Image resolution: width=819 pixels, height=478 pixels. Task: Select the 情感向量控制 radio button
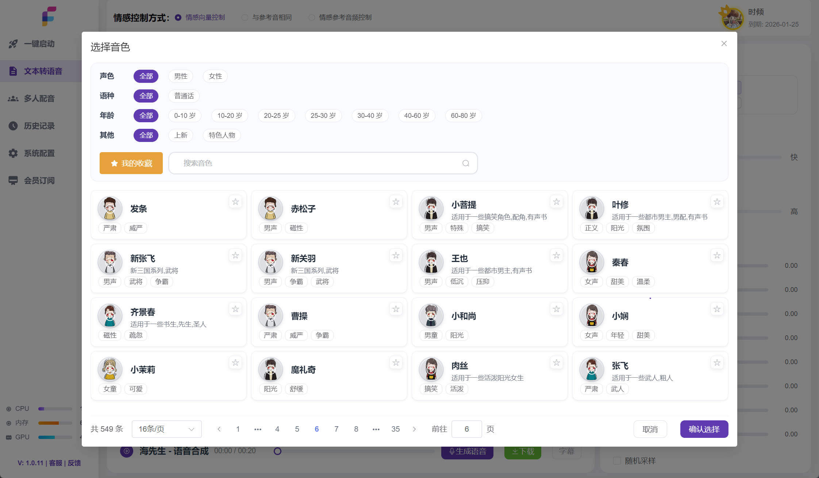178,17
